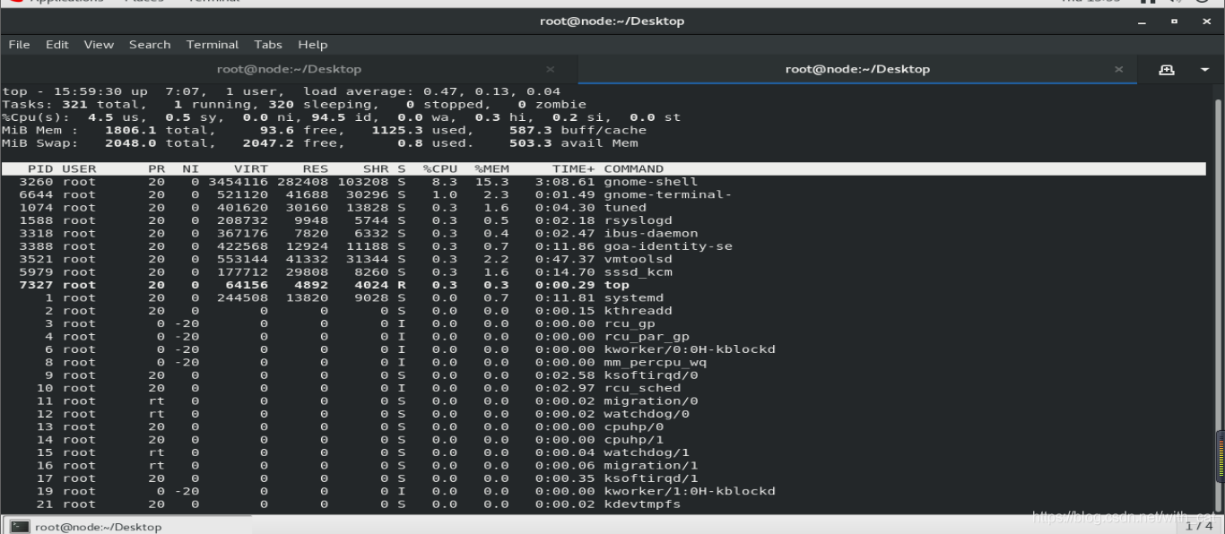Open the Help menu
The height and width of the screenshot is (534, 1225).
point(313,45)
